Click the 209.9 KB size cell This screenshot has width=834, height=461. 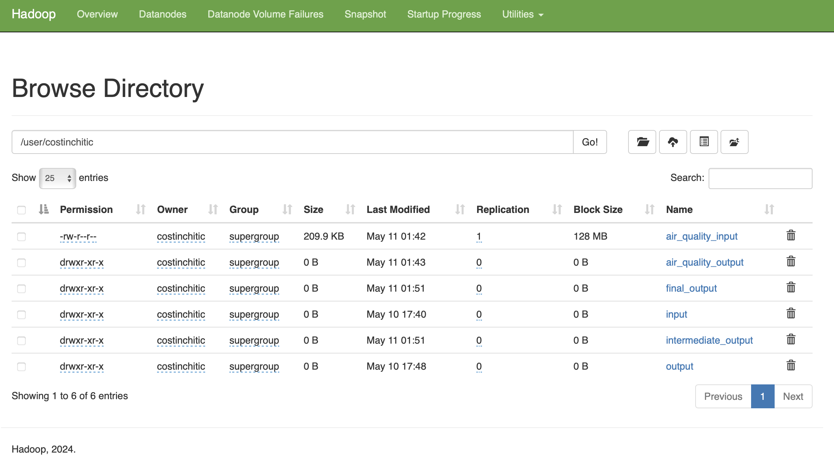(x=324, y=236)
